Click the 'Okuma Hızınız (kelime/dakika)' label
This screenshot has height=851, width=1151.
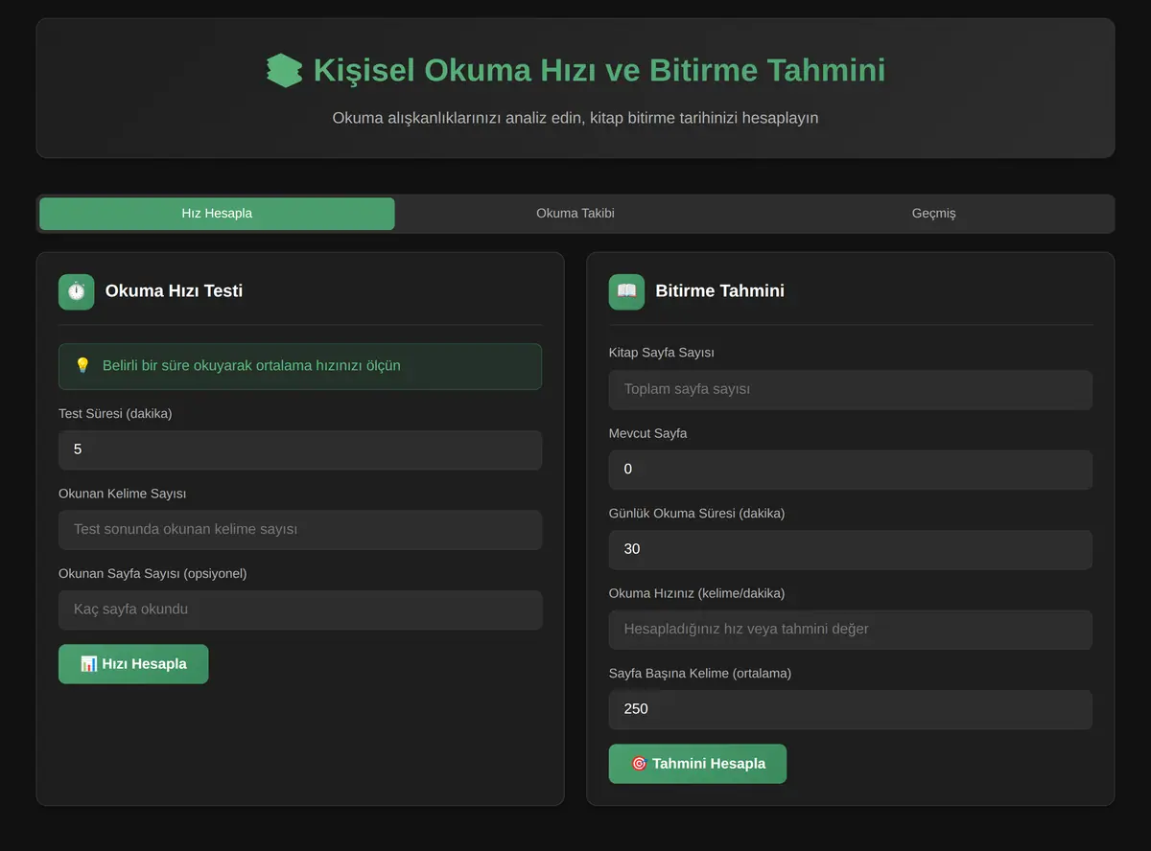pos(697,593)
